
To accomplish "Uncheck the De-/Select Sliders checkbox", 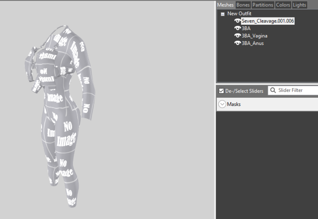I will (x=221, y=91).
